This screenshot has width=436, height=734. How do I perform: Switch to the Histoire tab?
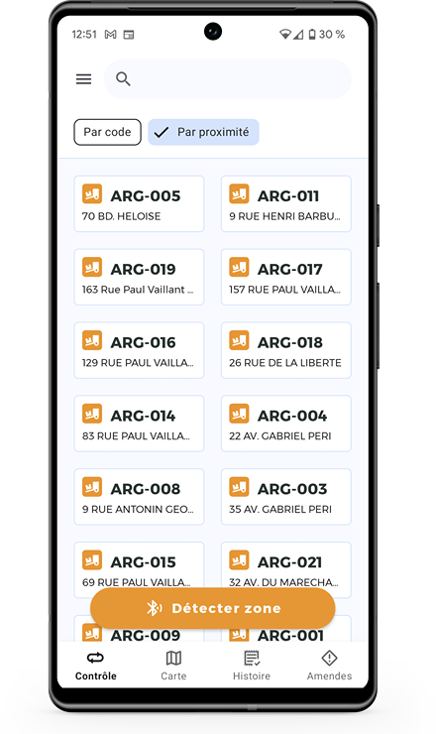tap(252, 666)
